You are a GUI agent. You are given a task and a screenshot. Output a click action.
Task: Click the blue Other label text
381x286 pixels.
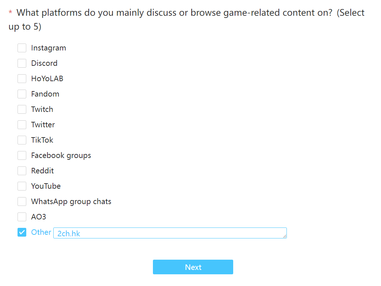point(41,232)
